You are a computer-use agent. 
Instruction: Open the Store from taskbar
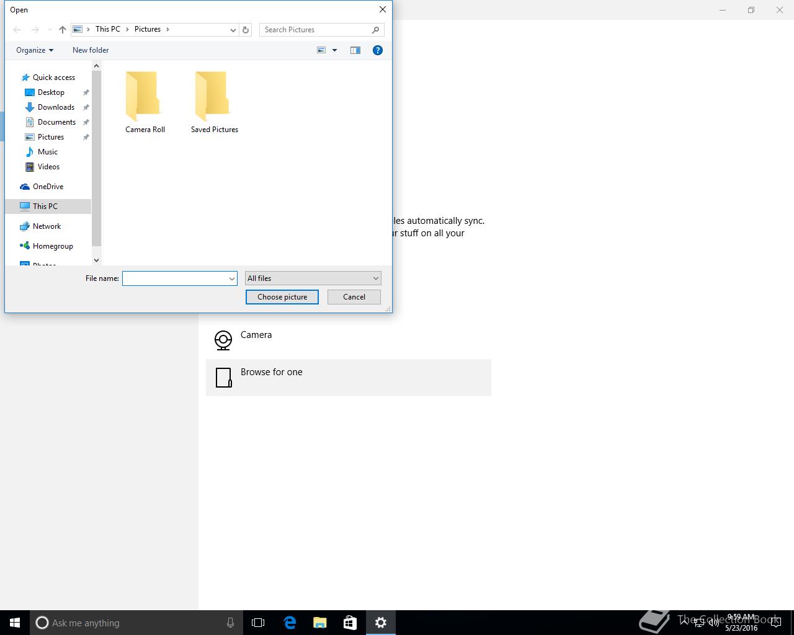click(350, 623)
